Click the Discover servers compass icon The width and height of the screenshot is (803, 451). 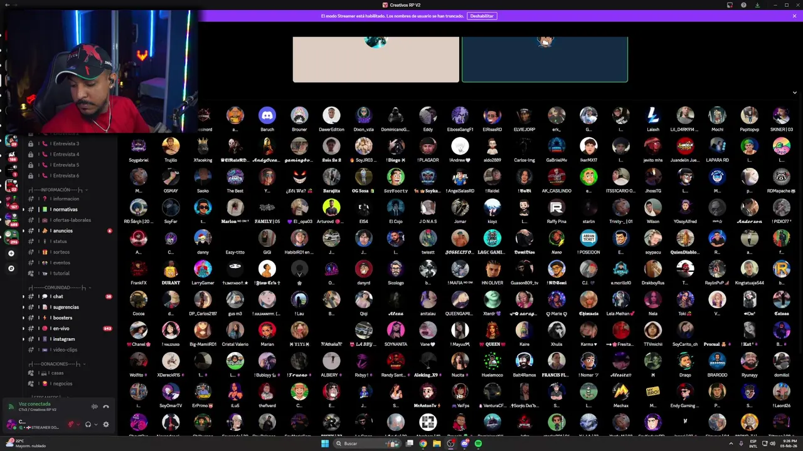(x=11, y=268)
